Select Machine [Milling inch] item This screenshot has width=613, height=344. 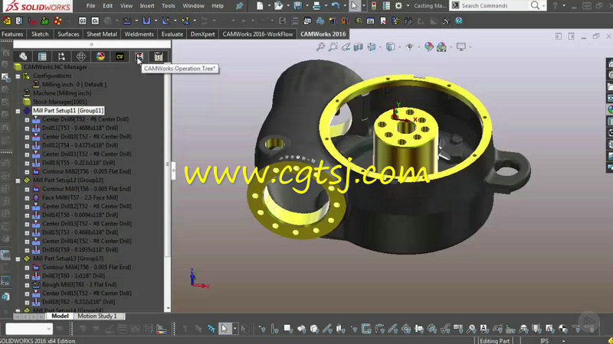coord(62,93)
